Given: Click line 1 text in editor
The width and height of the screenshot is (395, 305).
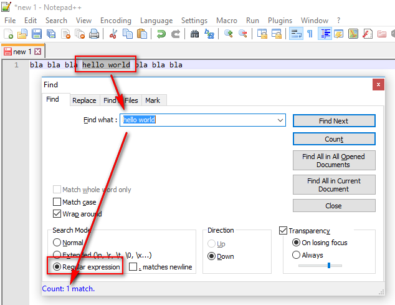Looking at the screenshot, I should 106,65.
